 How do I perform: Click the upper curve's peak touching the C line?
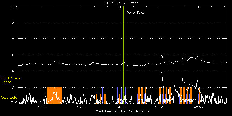tap(162, 55)
